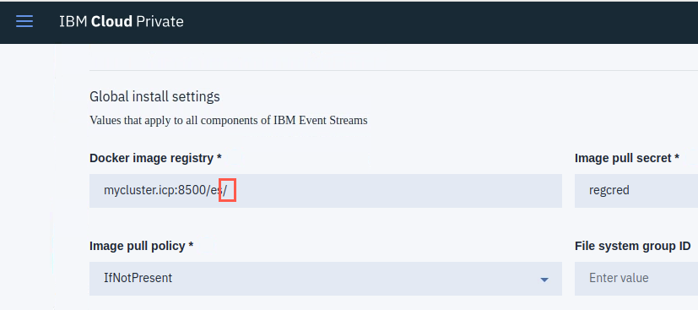Click the Image pull policy dropdown arrow

[544, 280]
